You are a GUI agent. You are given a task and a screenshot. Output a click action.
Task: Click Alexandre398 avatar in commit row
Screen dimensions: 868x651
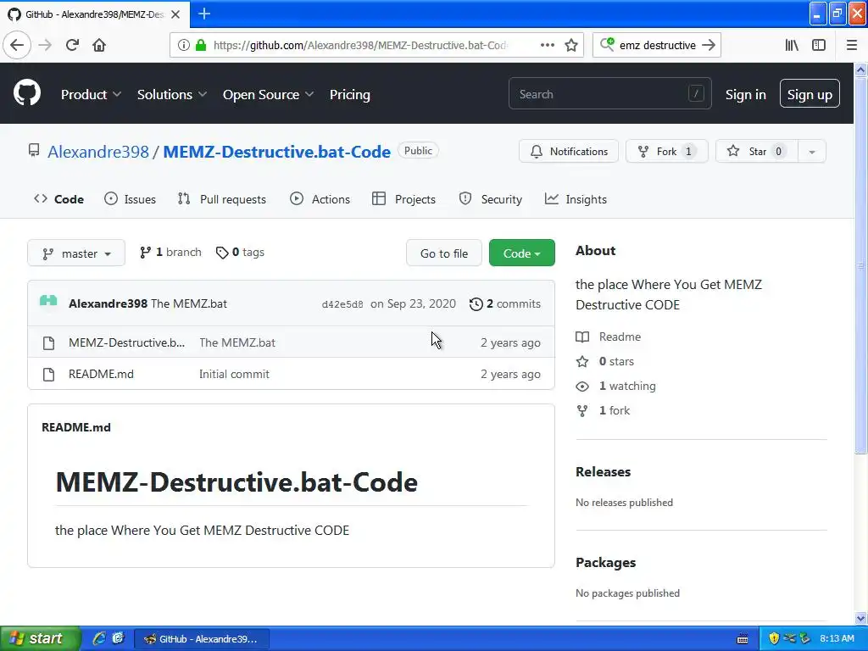pos(48,303)
